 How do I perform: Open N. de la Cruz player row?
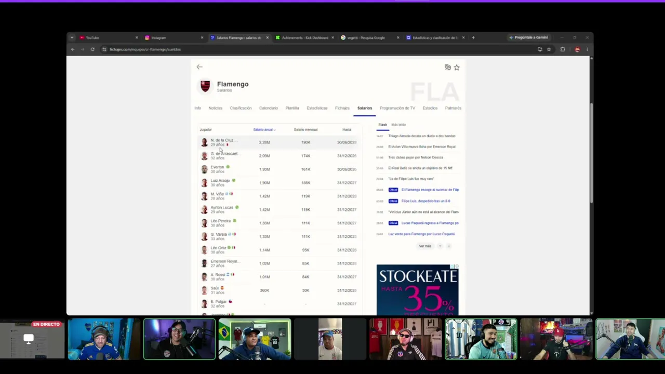(x=278, y=142)
